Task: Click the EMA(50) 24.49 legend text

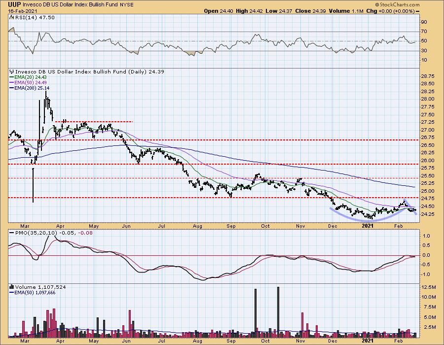Action: pyautogui.click(x=31, y=83)
